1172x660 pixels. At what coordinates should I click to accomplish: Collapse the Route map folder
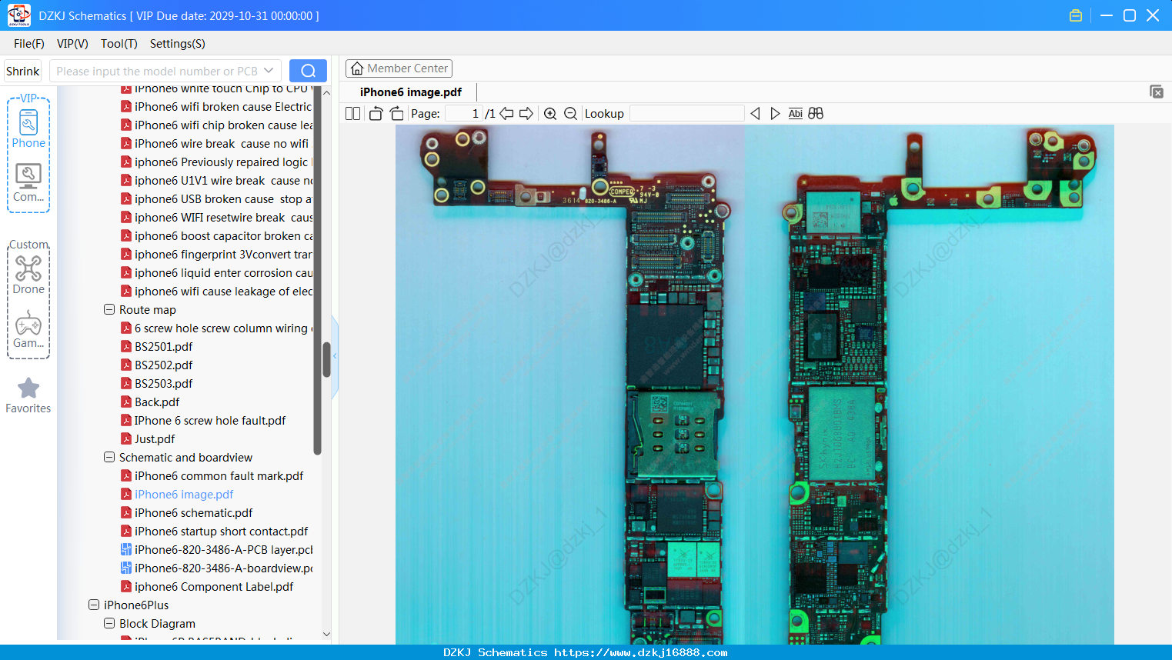[109, 309]
